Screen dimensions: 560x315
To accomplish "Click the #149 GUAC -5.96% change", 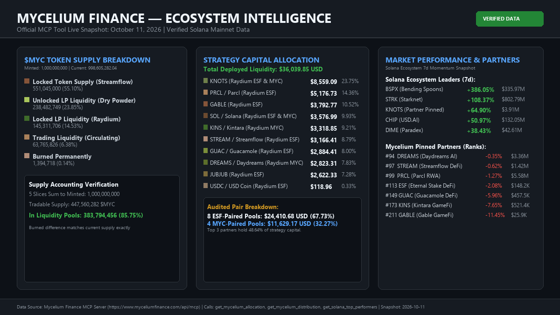I will (x=494, y=196).
